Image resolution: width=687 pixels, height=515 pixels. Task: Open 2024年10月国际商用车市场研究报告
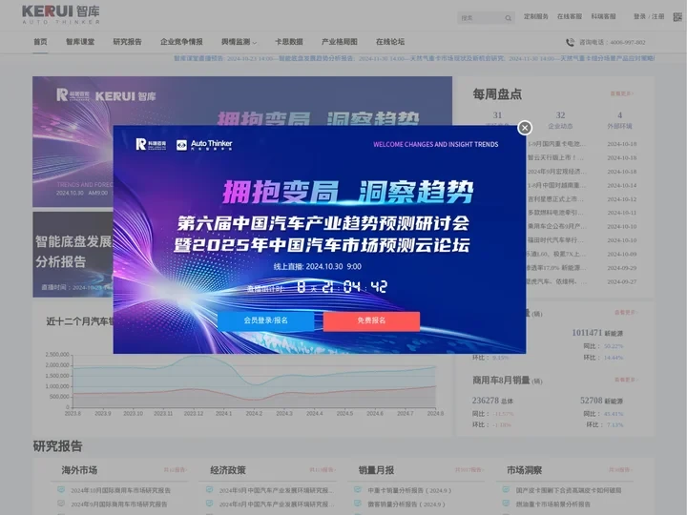click(120, 490)
